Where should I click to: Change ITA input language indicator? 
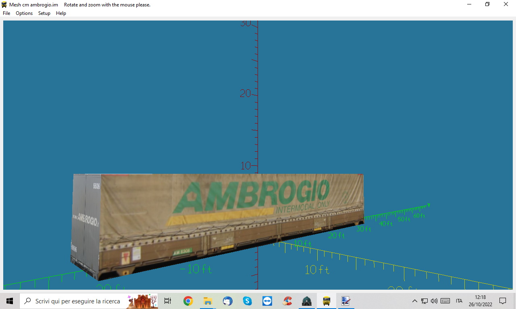pos(459,301)
